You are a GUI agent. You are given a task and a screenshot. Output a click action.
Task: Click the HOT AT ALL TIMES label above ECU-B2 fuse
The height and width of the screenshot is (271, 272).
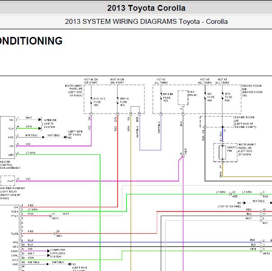click(161, 81)
